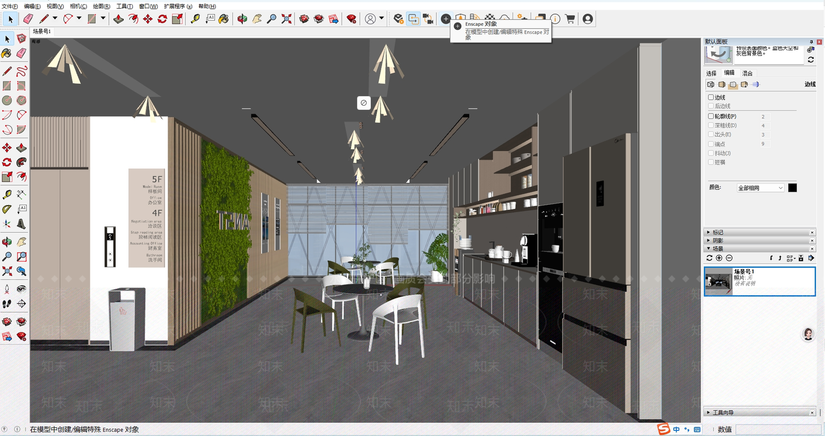Expand the 工具向导 instructor panel

pyautogui.click(x=760, y=412)
